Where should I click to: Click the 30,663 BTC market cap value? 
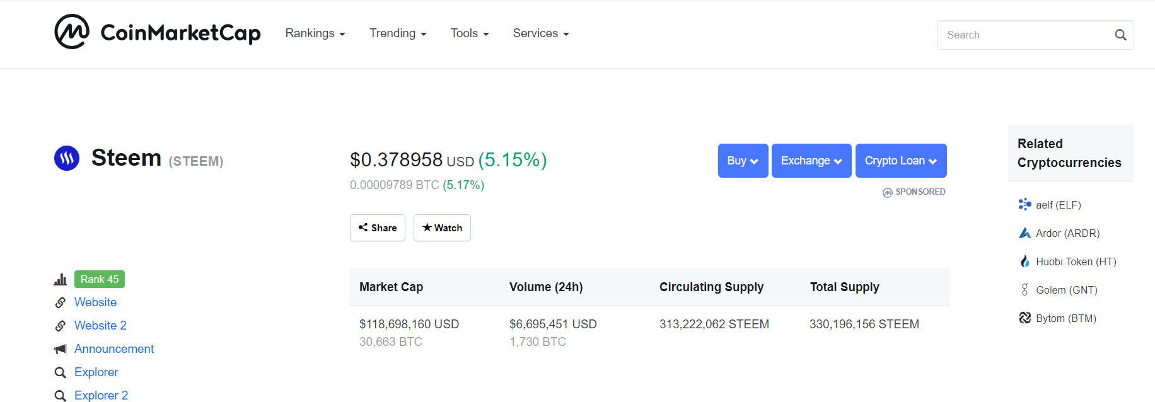[x=391, y=342]
